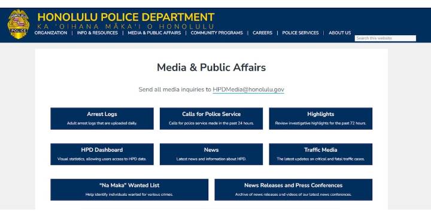Open the Media & Public Affairs menu
This screenshot has width=431, height=215.
(154, 33)
